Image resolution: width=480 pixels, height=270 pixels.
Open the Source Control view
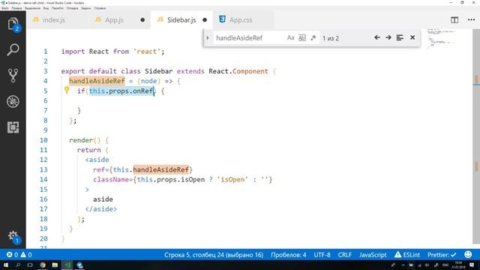click(x=13, y=75)
